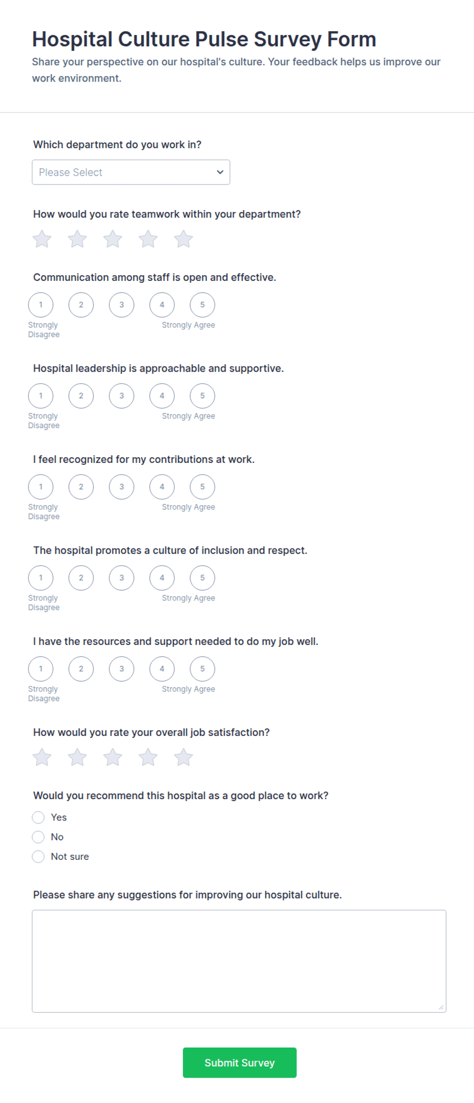The image size is (474, 1103).
Task: Choose 4 for inclusion and respect culture
Action: click(162, 578)
